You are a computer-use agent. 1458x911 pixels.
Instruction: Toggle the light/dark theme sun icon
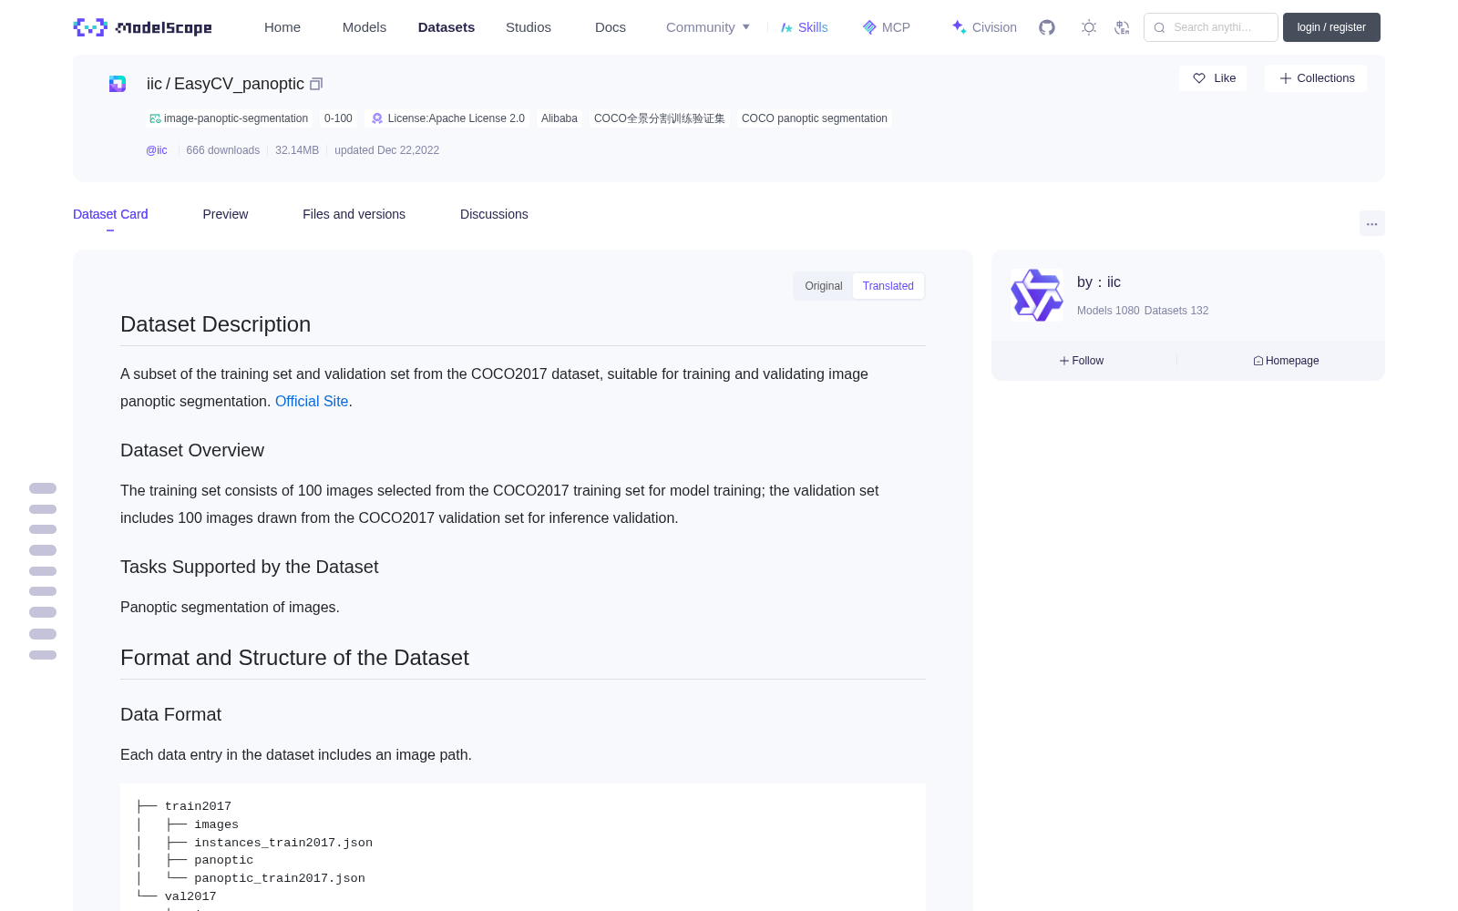(x=1089, y=27)
